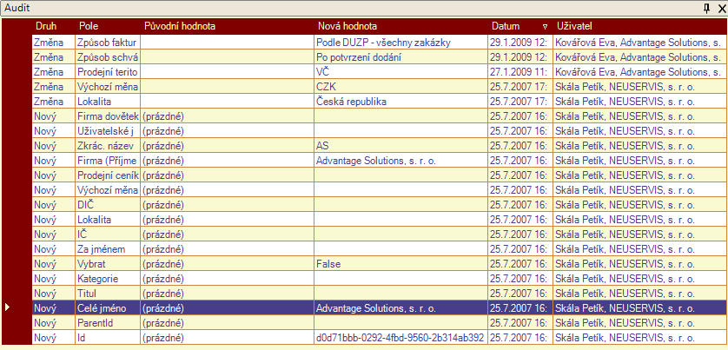Select the Zkrác. název row
Screen dimensions: 728x350
point(108,146)
